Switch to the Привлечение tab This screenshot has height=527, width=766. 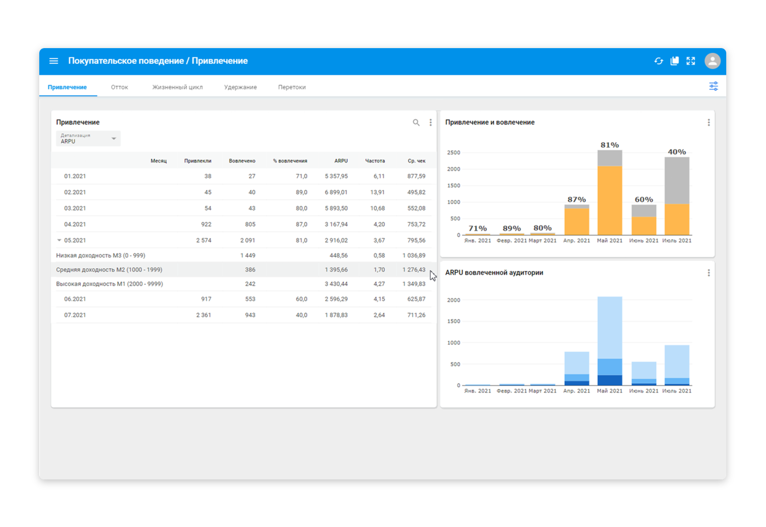67,87
